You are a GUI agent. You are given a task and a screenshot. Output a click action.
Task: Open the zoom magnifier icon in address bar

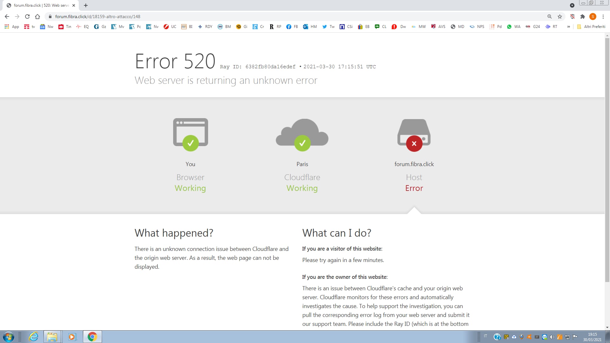[549, 17]
